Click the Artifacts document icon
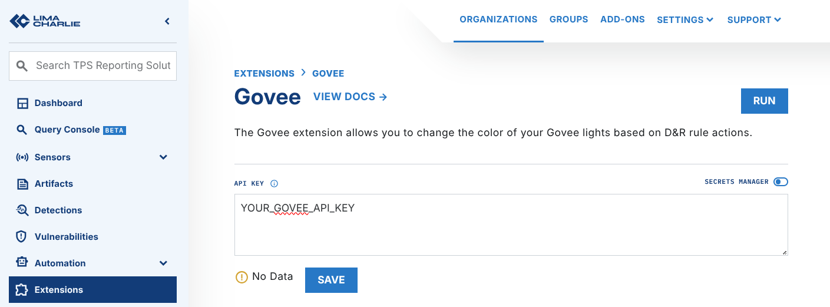The height and width of the screenshot is (307, 830). click(x=22, y=184)
